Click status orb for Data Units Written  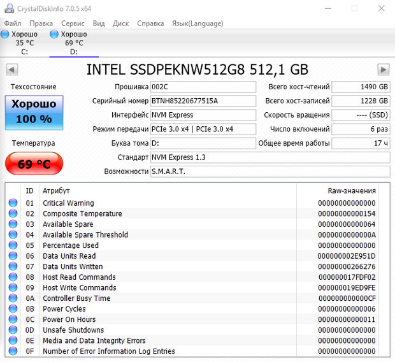pyautogui.click(x=13, y=266)
